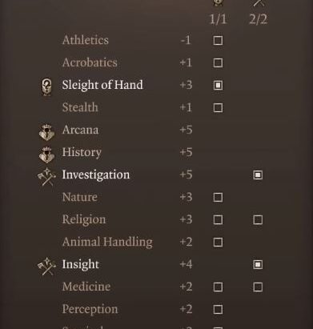Viewport: 313px width, 329px height.
Task: Uncheck the Investigation checkbox
Action: pyautogui.click(x=258, y=175)
